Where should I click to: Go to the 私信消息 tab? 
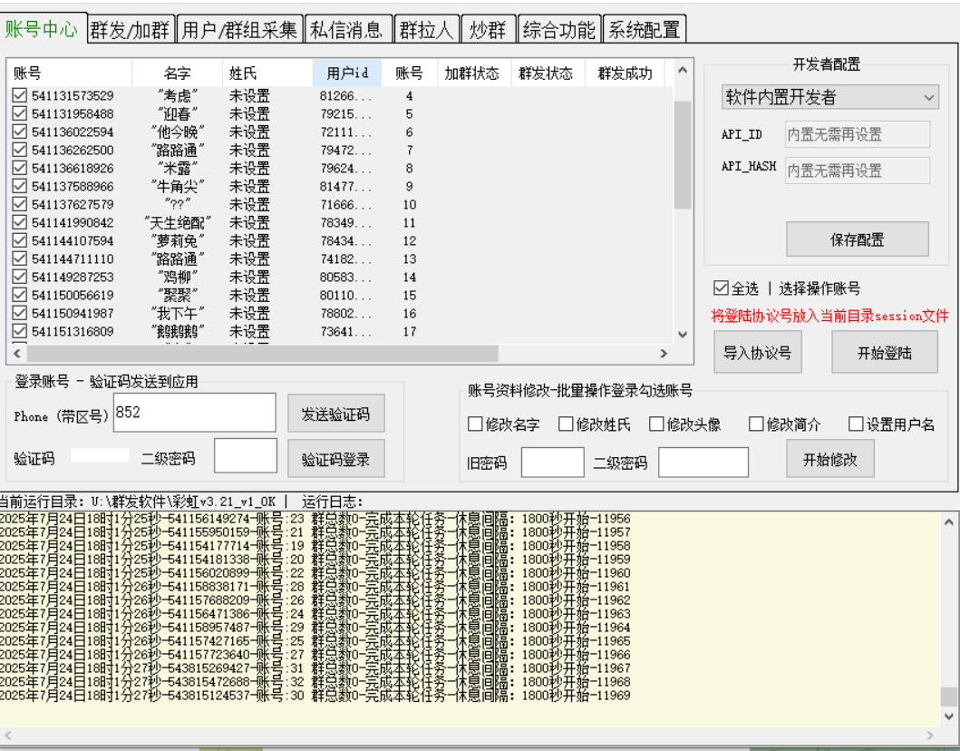[x=348, y=30]
